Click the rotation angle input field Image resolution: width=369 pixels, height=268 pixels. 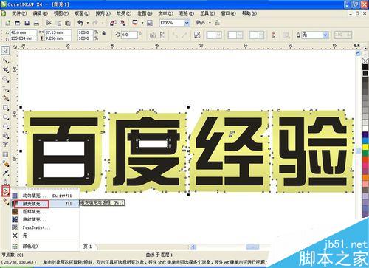click(x=129, y=35)
